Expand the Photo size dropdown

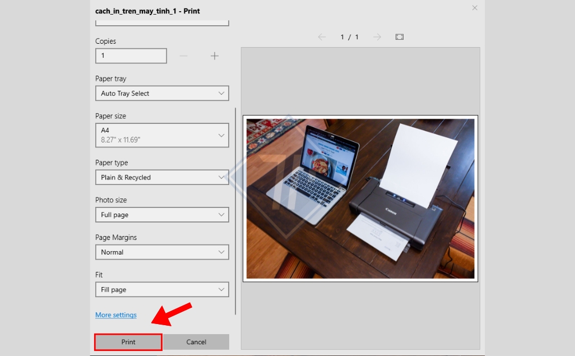[162, 215]
